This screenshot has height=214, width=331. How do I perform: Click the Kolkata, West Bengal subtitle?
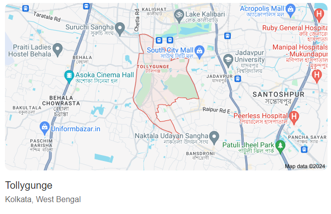point(43,199)
